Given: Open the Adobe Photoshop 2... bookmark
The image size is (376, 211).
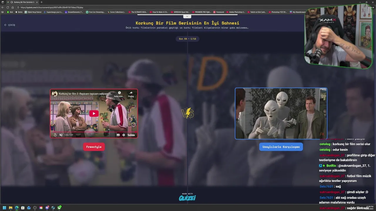Looking at the screenshot, I should point(236,12).
